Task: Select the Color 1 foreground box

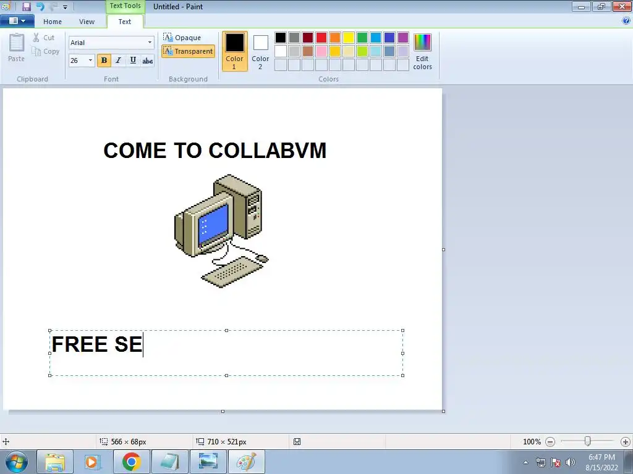Action: click(x=234, y=51)
